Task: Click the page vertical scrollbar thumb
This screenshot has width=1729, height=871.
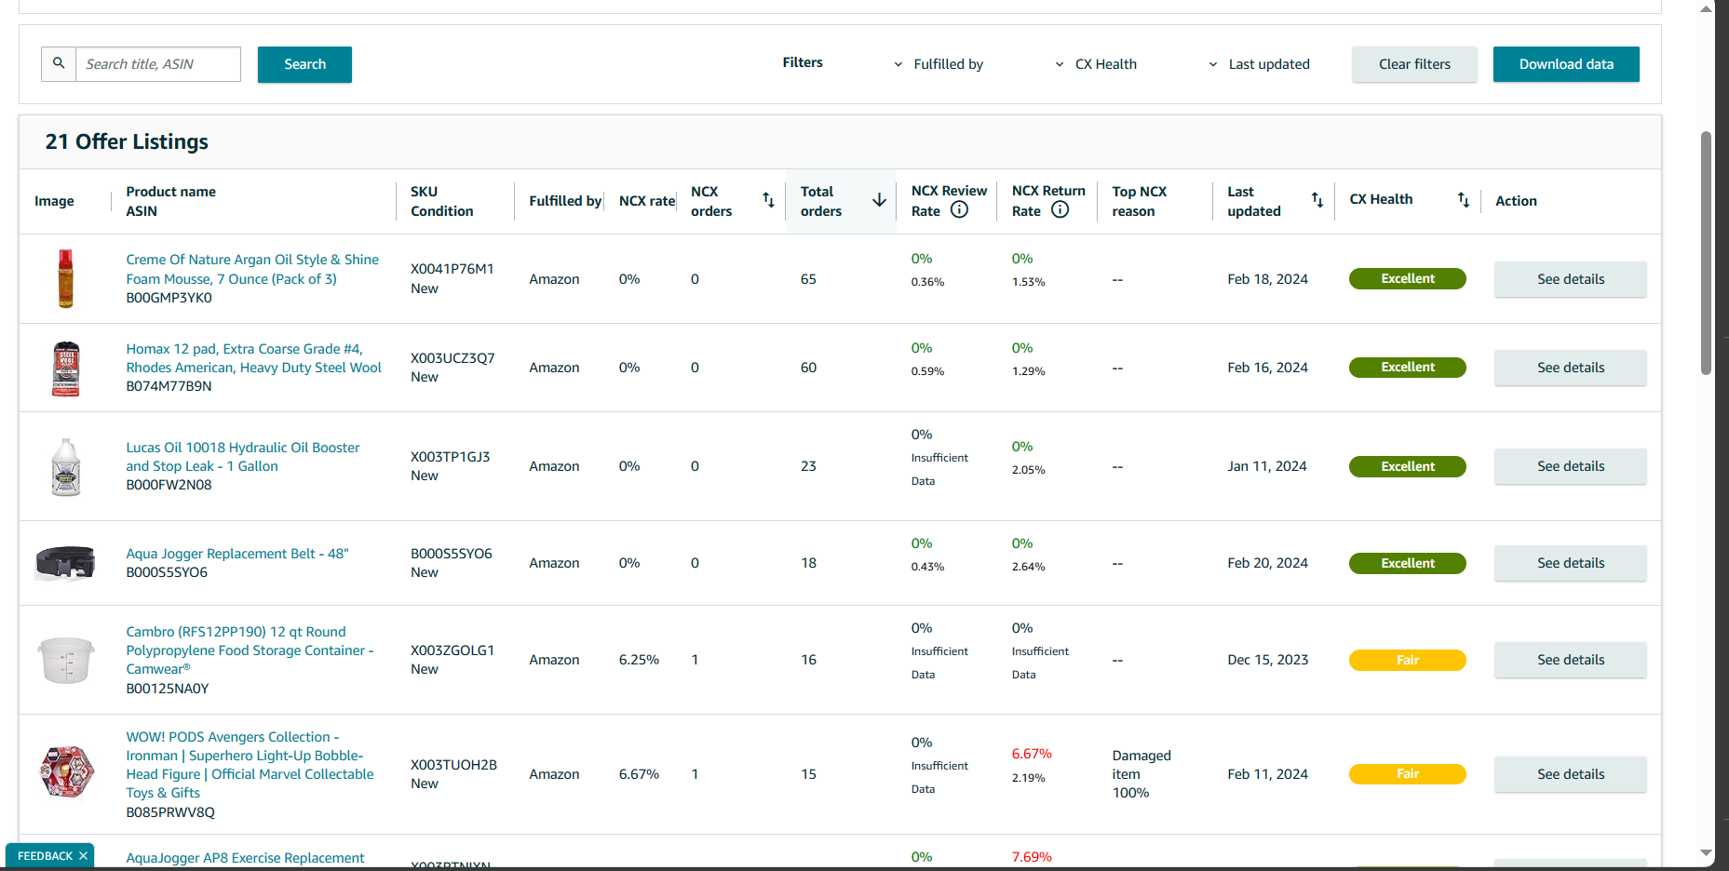Action: point(1706,253)
